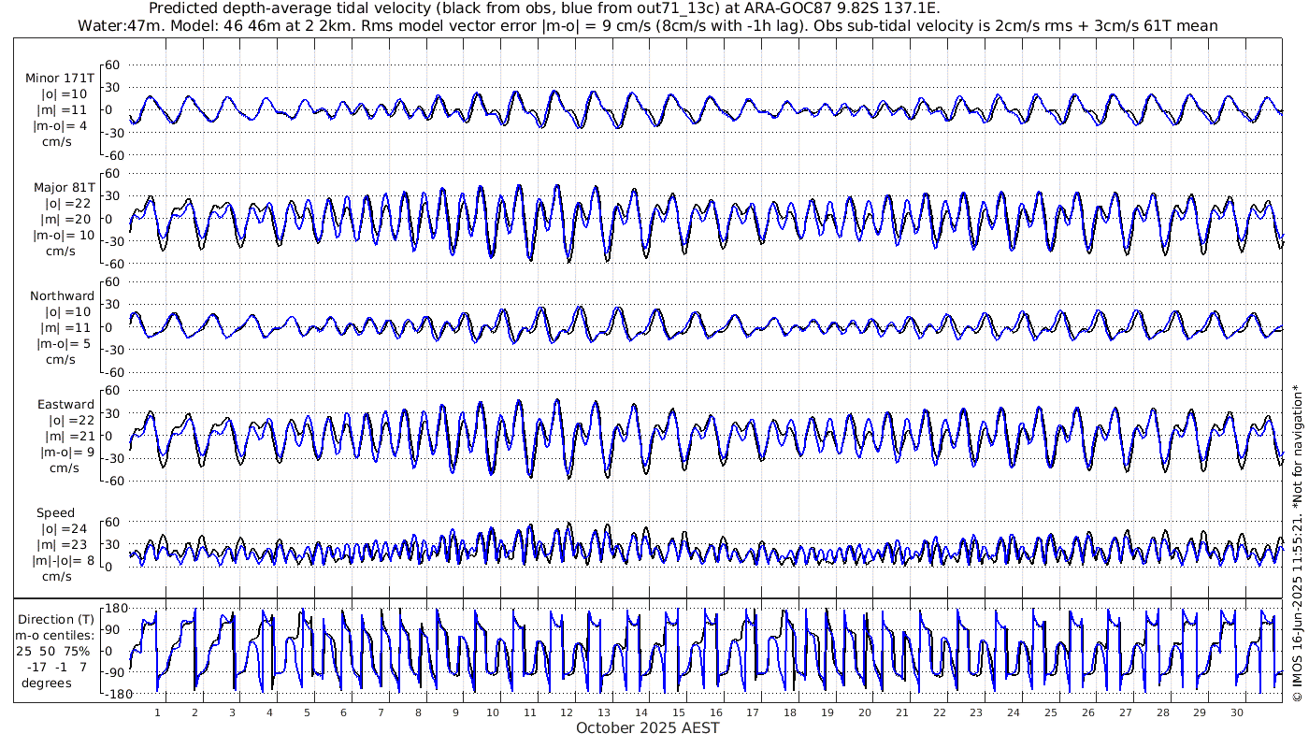Select day 8 on the date axis
Image resolution: width=1309 pixels, height=748 pixels.
418,712
